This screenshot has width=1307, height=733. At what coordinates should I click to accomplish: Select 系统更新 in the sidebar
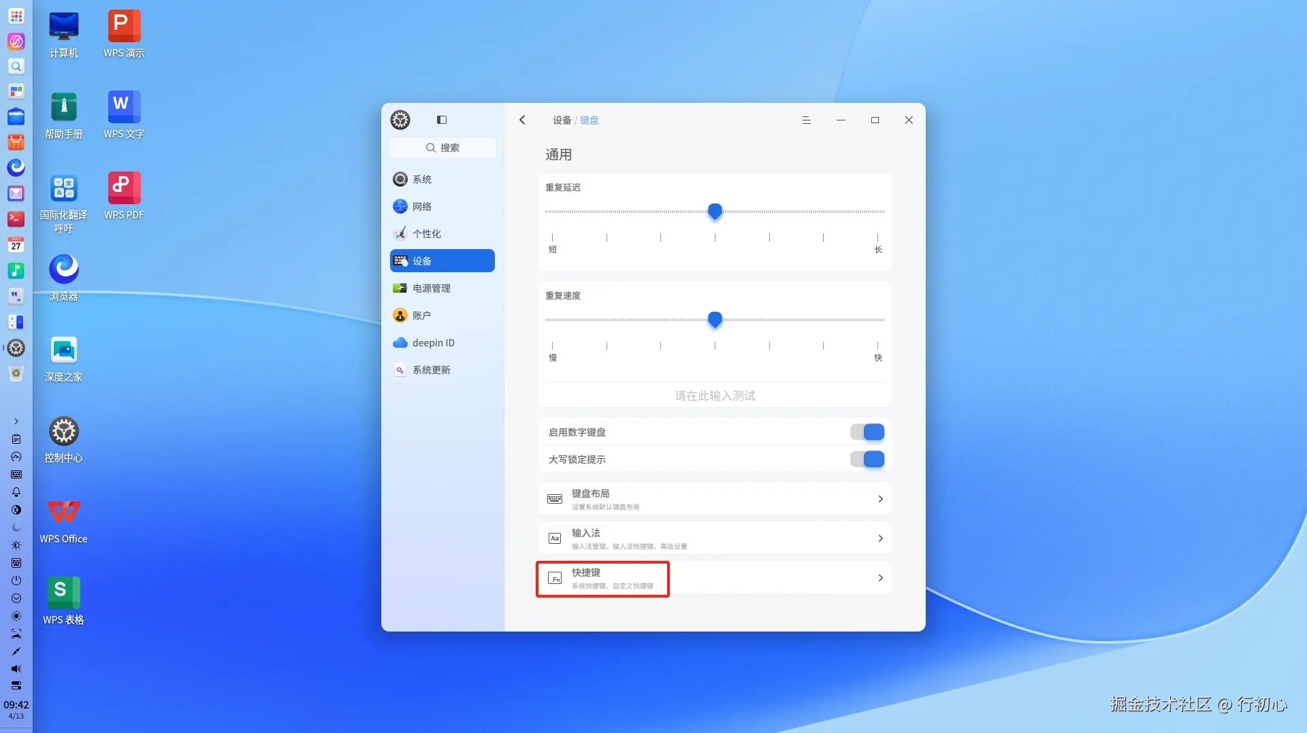pyautogui.click(x=442, y=370)
